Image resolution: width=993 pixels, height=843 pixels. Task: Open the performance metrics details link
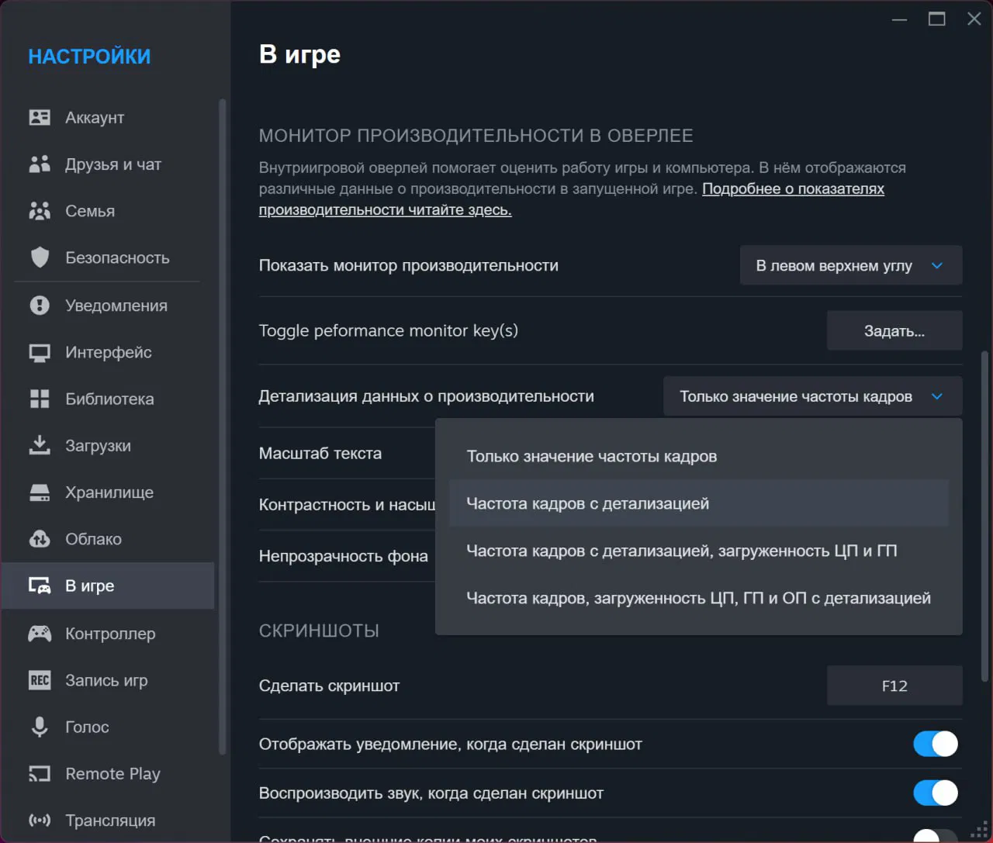(792, 189)
